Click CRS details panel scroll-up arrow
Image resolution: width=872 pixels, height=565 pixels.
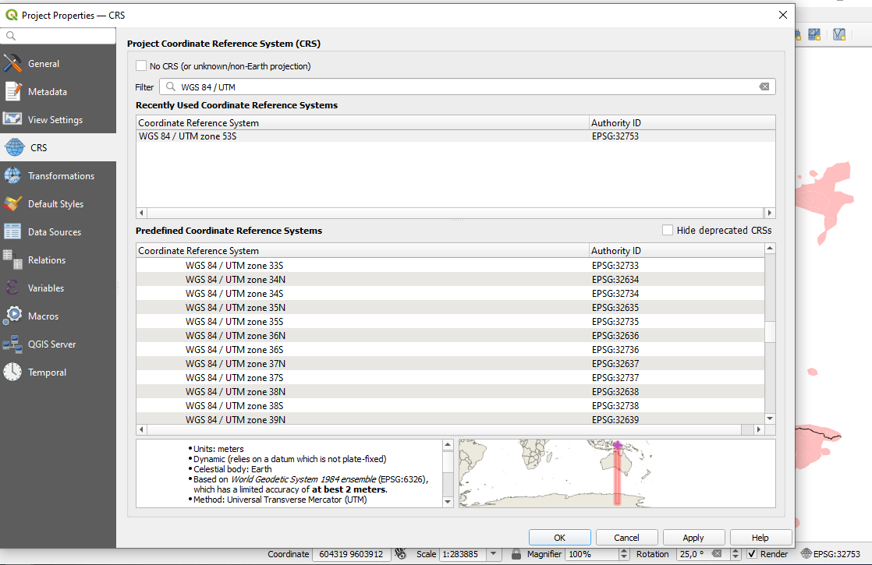[448, 444]
